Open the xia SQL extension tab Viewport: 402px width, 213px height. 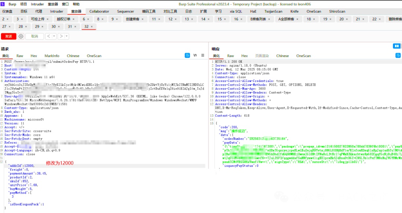236,12
